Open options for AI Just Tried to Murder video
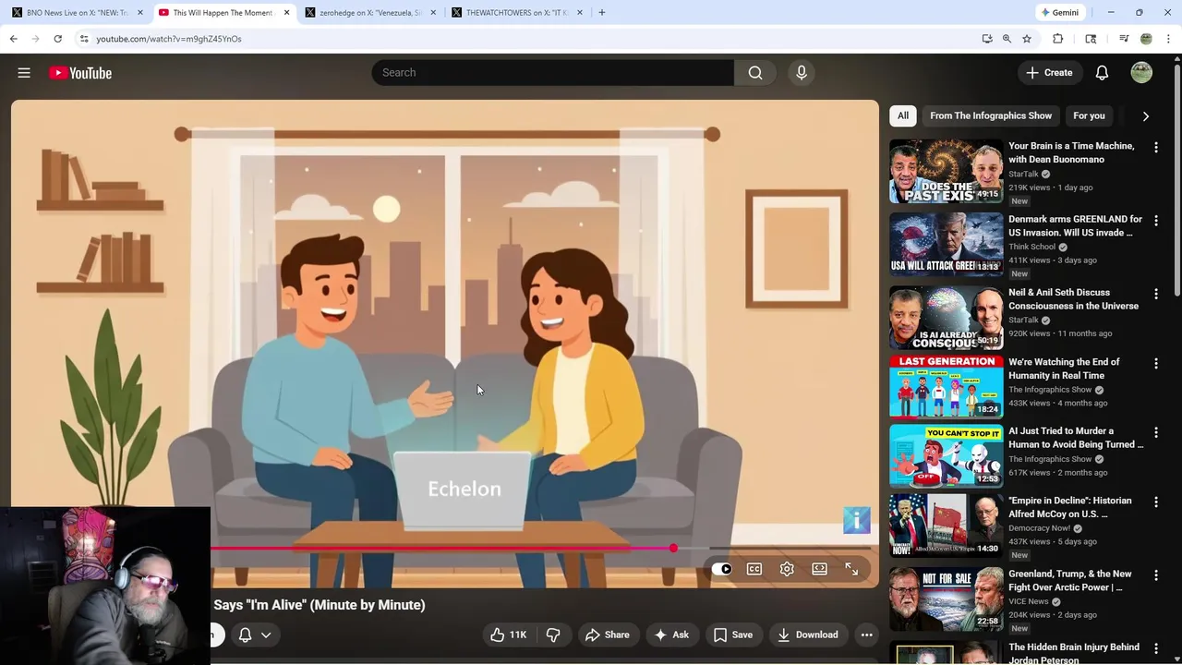The height and width of the screenshot is (665, 1182). [1155, 432]
